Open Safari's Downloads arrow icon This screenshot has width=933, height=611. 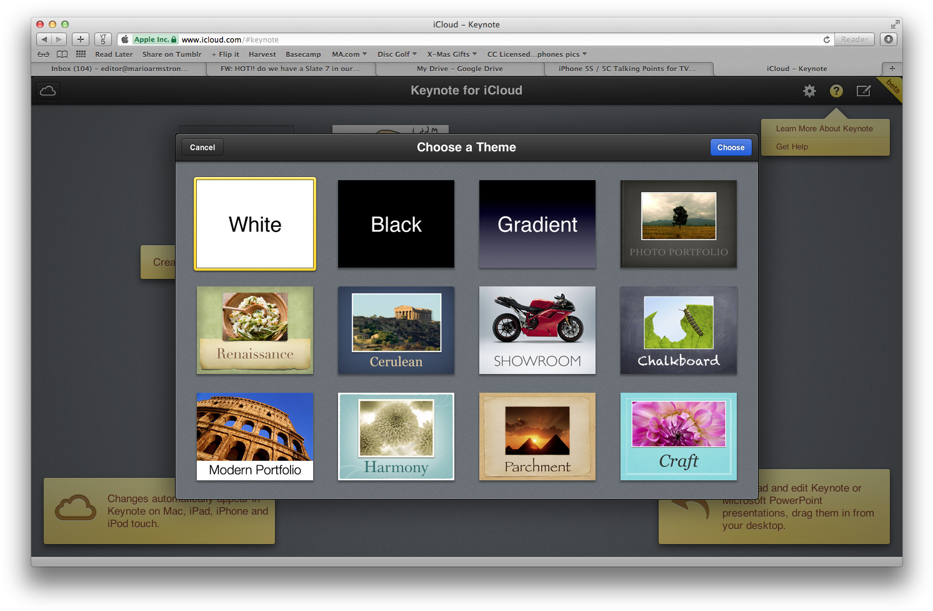click(888, 39)
